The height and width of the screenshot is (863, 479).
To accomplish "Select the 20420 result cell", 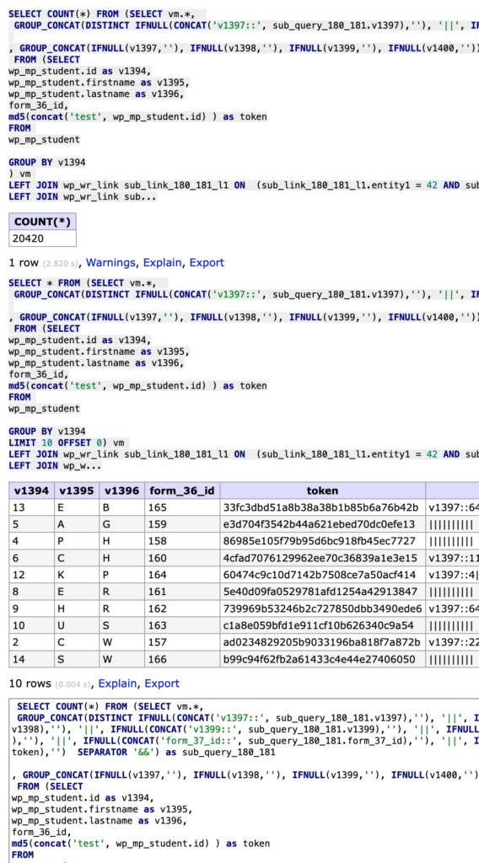I will (x=42, y=239).
